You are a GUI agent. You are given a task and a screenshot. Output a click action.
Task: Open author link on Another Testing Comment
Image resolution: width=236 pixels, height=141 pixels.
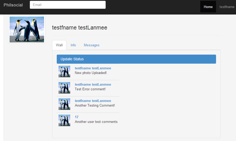[x=93, y=101]
